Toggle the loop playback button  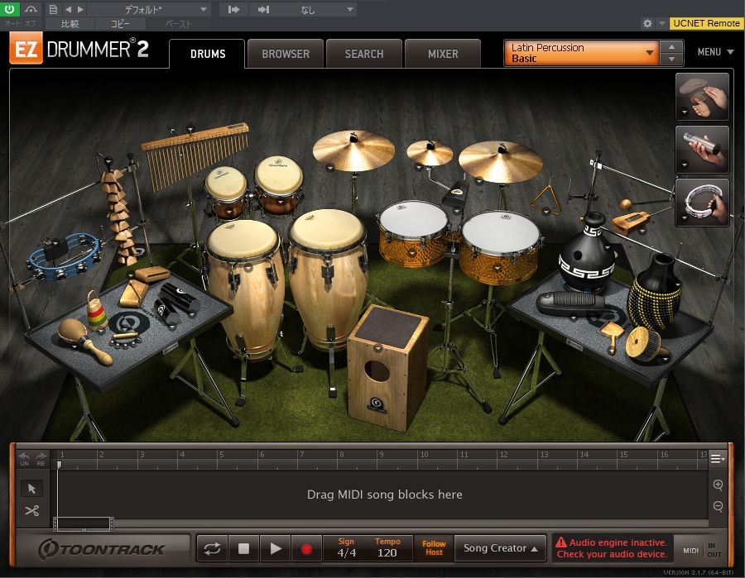[x=212, y=548]
